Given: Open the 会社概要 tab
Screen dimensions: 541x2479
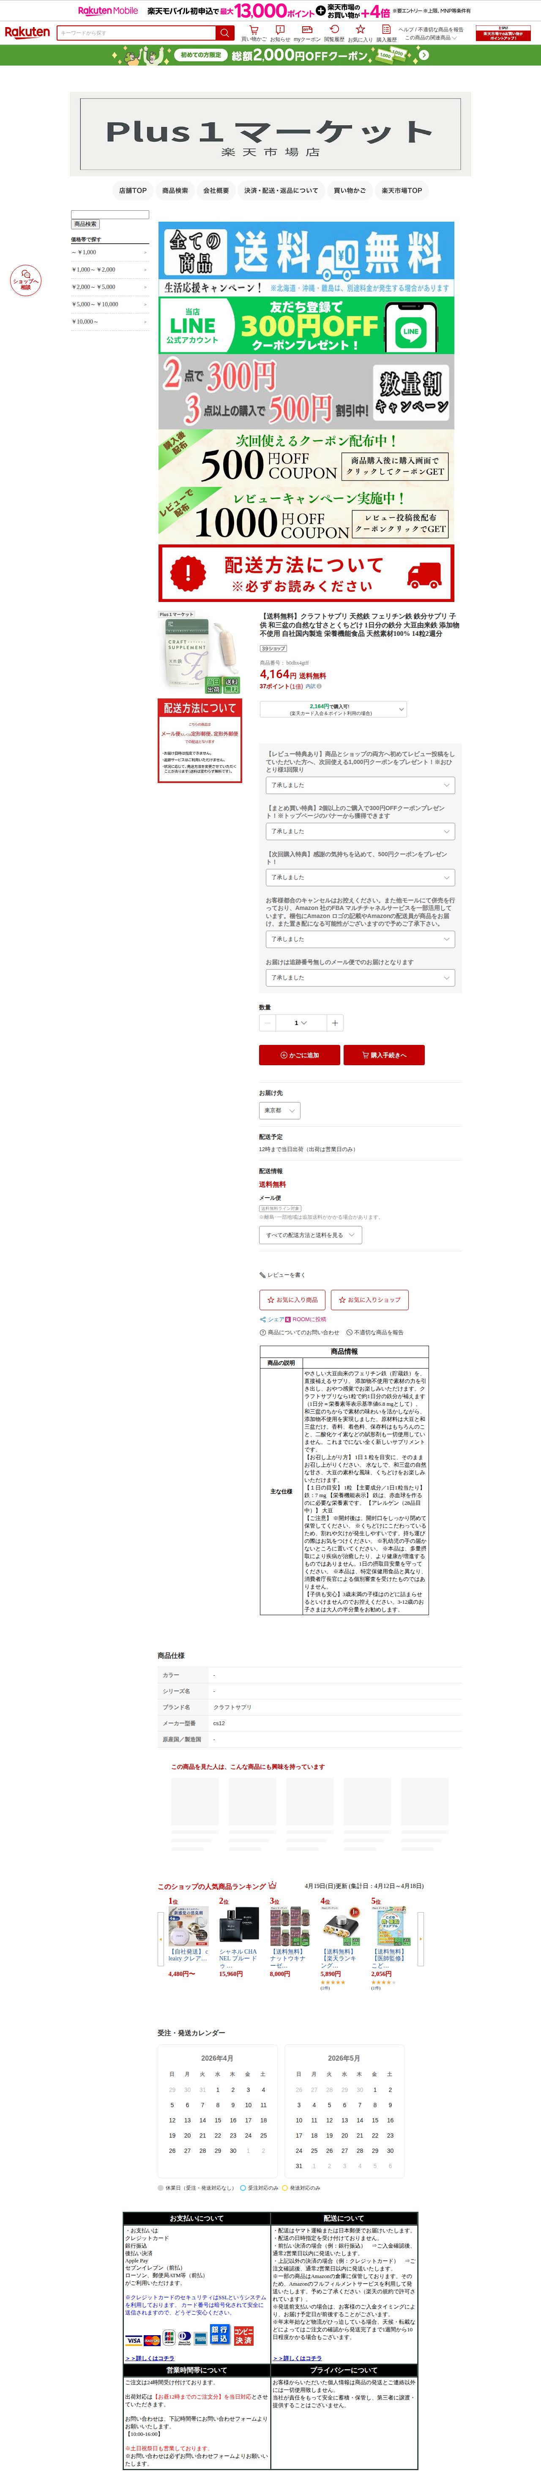Looking at the screenshot, I should point(216,190).
